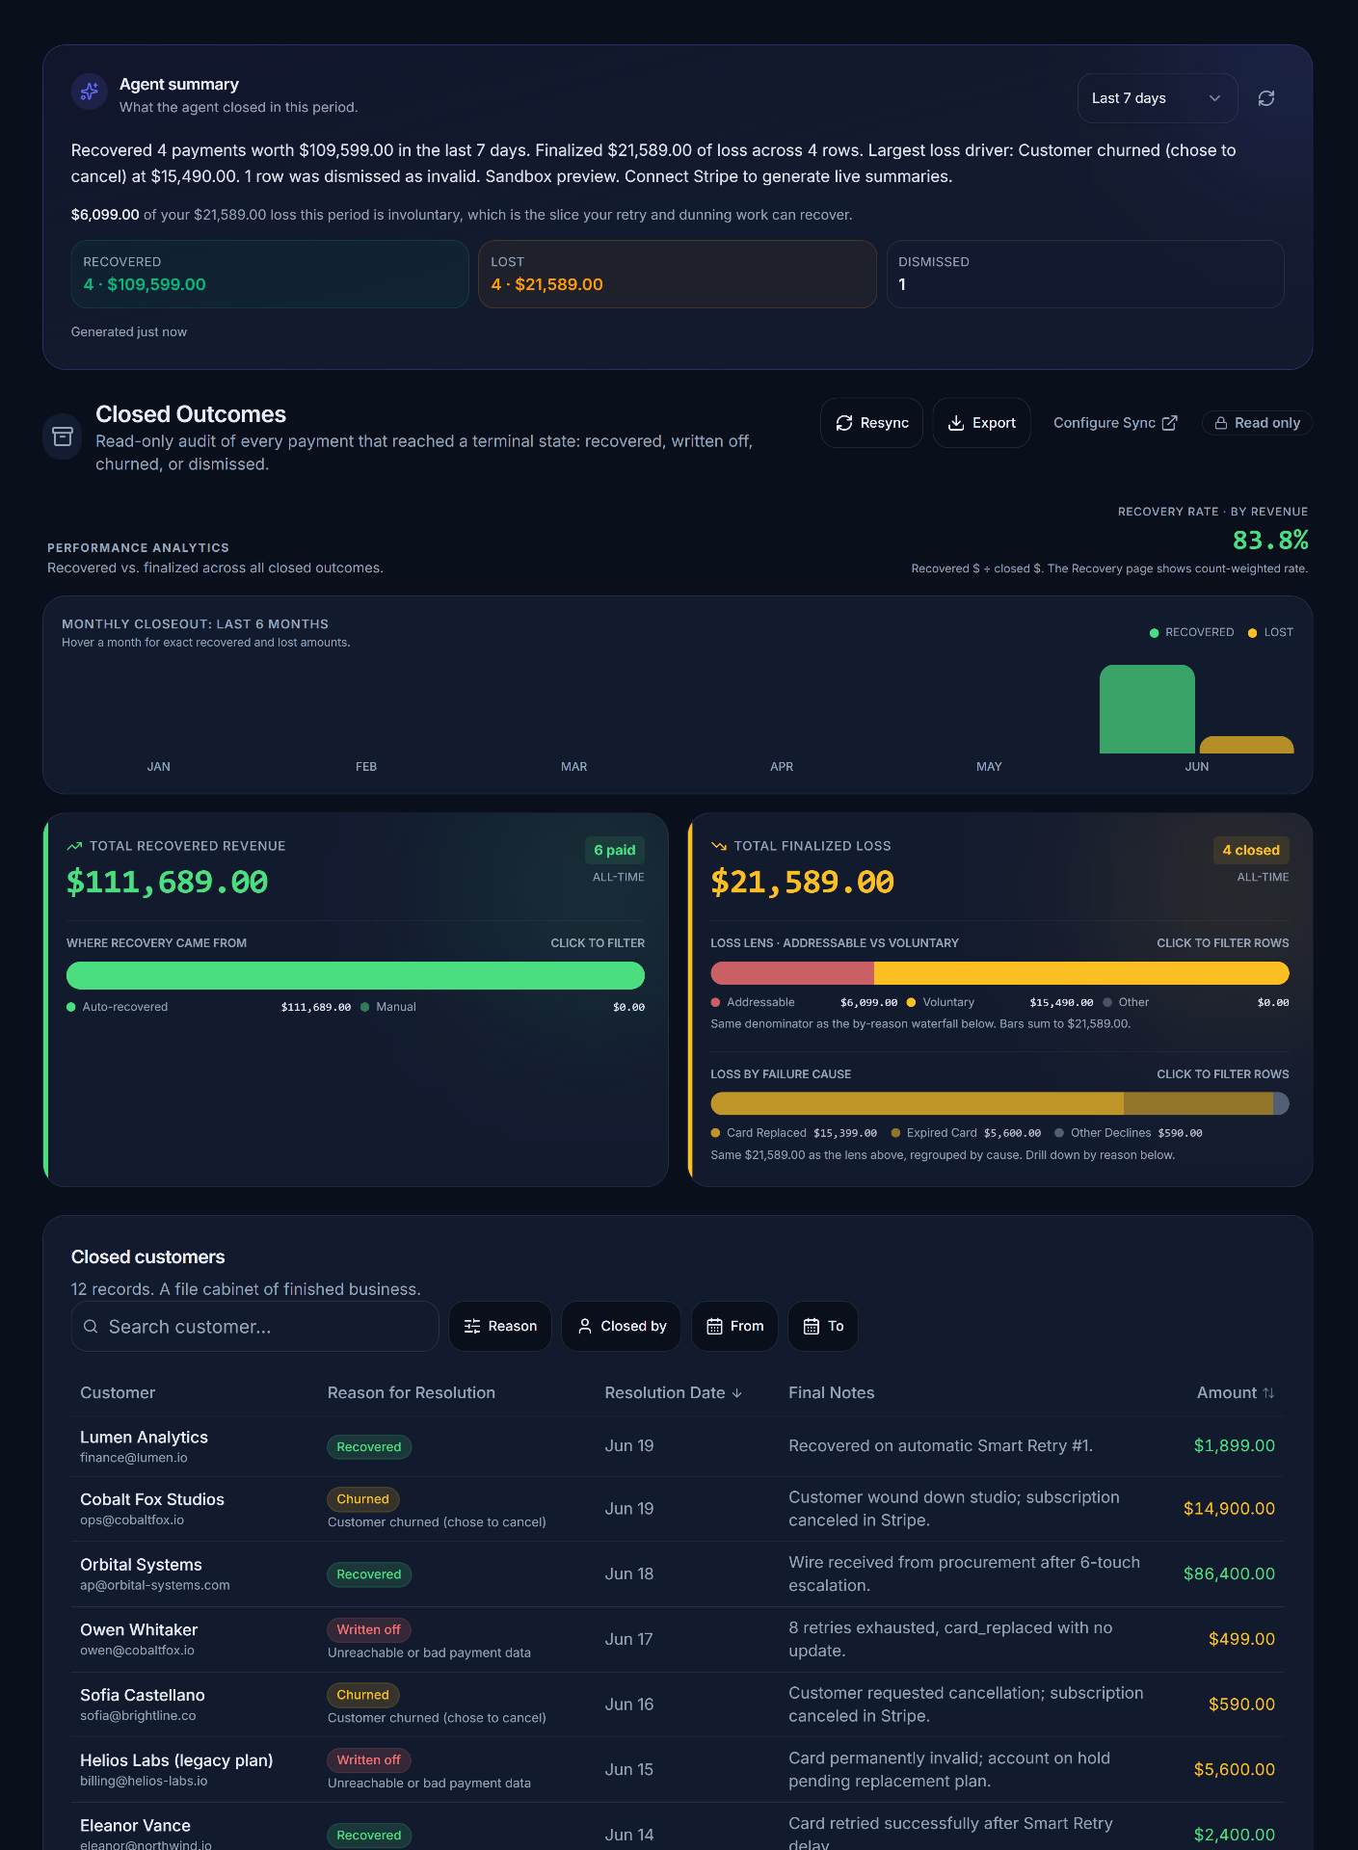Screen dimensions: 1358x1850
Task: Open the Reason filter dropdown
Action: pos(500,1327)
